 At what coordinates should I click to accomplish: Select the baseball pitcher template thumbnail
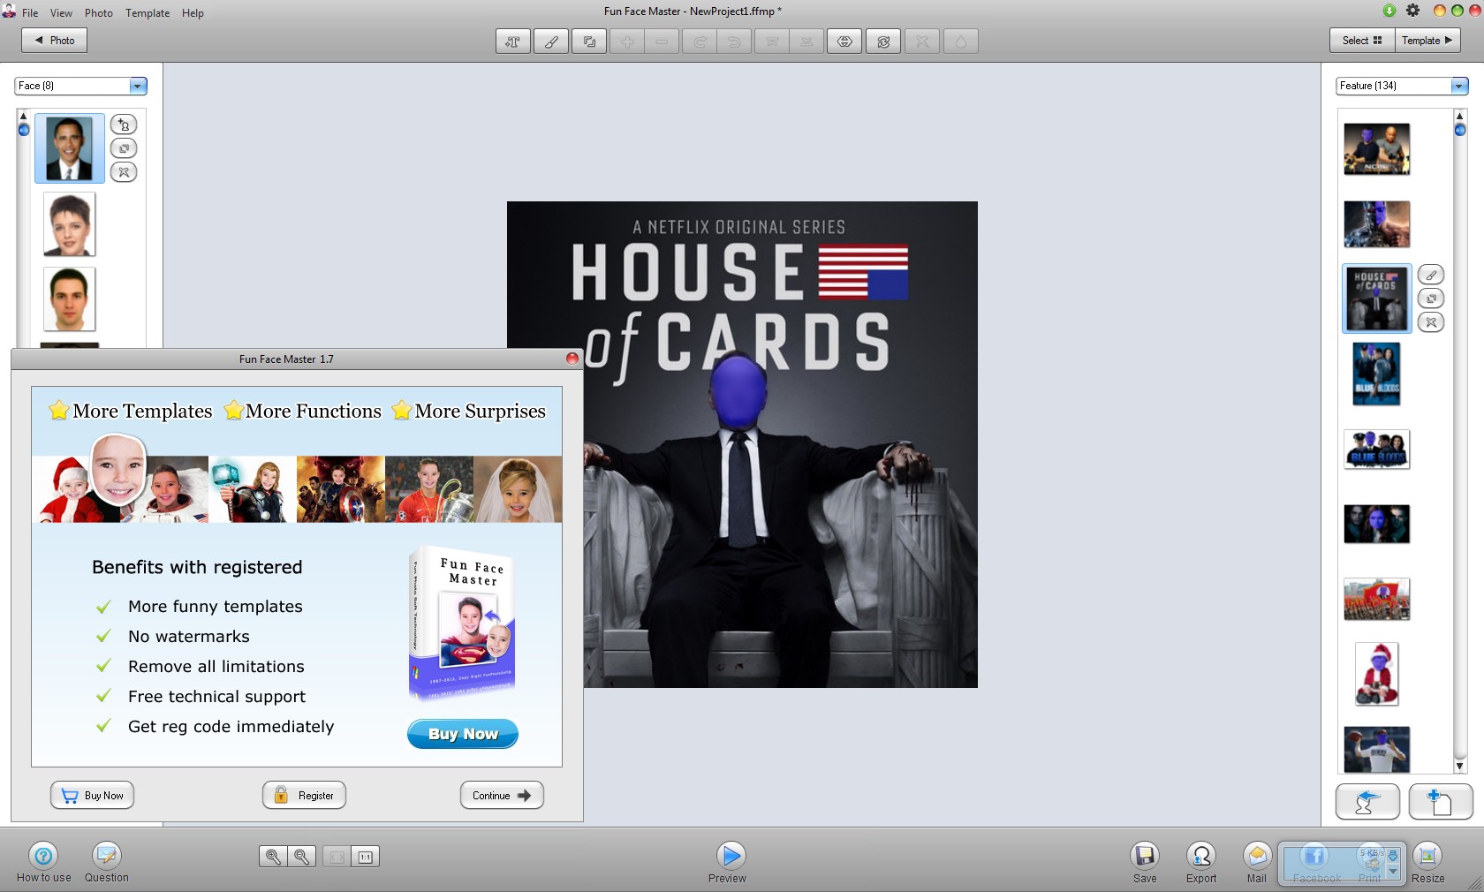point(1376,750)
